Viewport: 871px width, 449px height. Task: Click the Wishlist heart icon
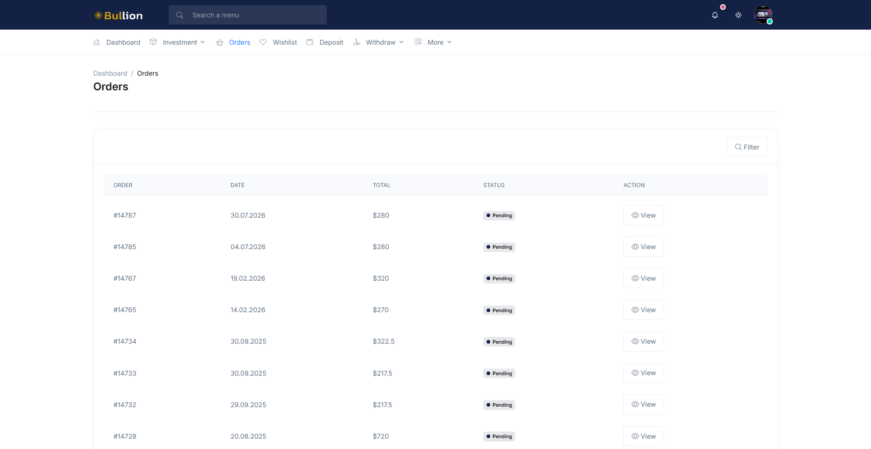263,42
